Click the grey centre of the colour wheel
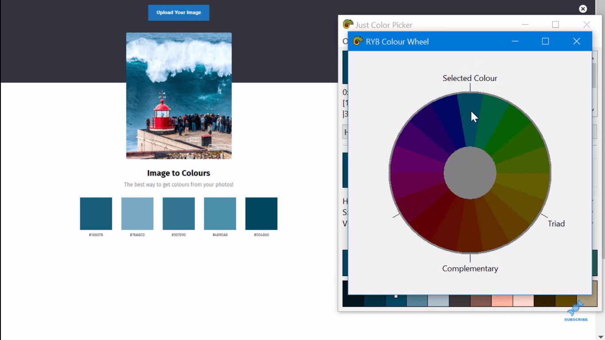Viewport: 605px width, 340px height. (470, 173)
